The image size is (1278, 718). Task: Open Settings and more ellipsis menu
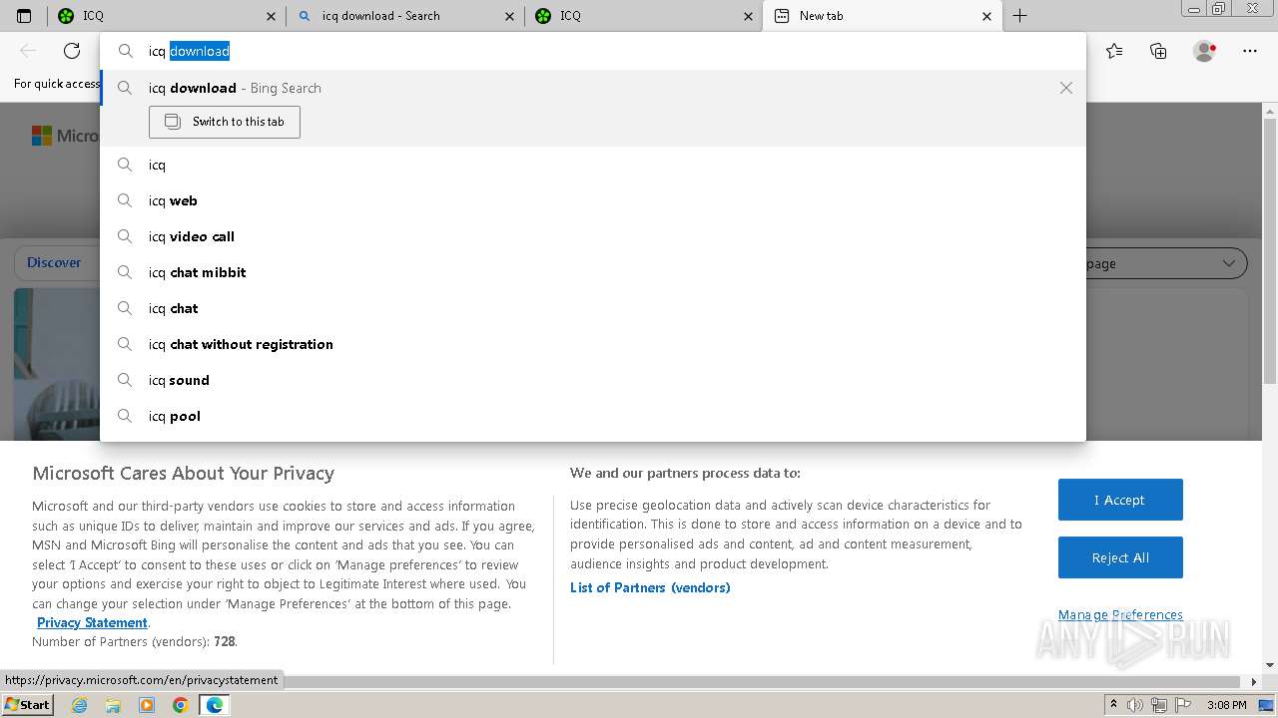[1250, 51]
